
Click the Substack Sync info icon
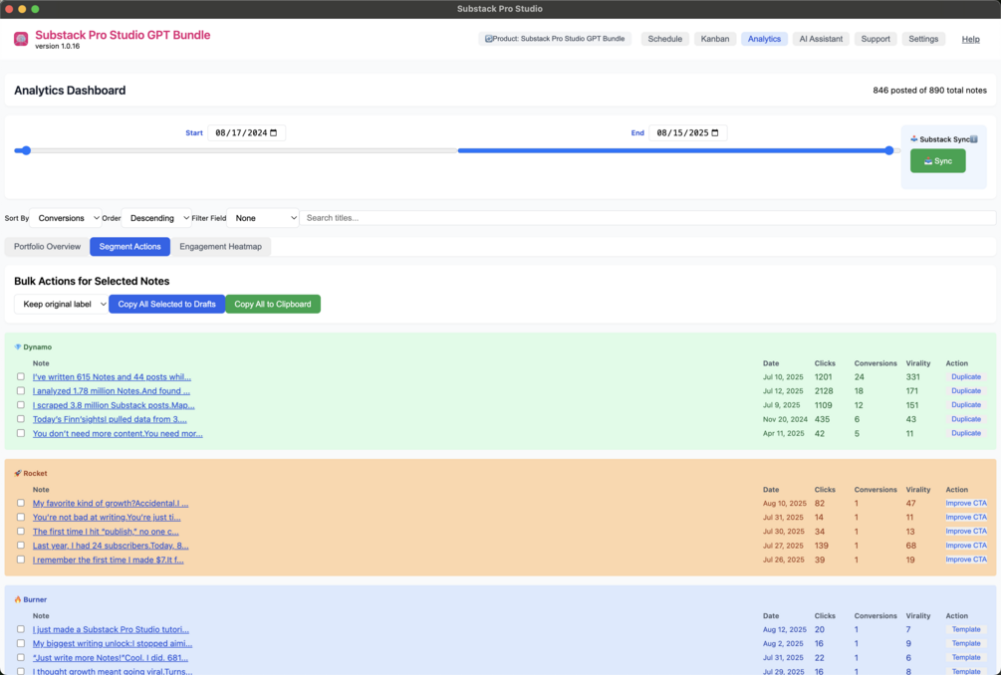[x=973, y=139]
